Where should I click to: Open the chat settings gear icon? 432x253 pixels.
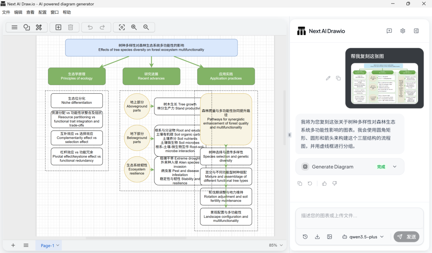click(403, 31)
